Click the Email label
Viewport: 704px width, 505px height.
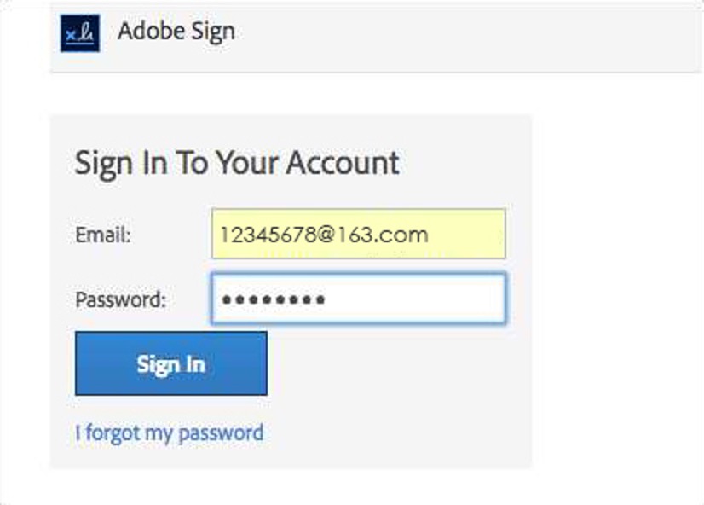point(103,235)
